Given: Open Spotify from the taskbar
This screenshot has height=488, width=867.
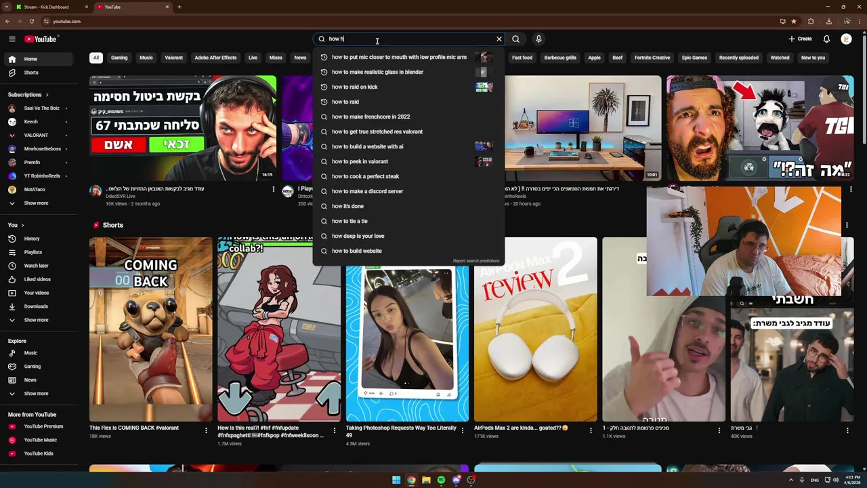Looking at the screenshot, I should click(x=441, y=480).
